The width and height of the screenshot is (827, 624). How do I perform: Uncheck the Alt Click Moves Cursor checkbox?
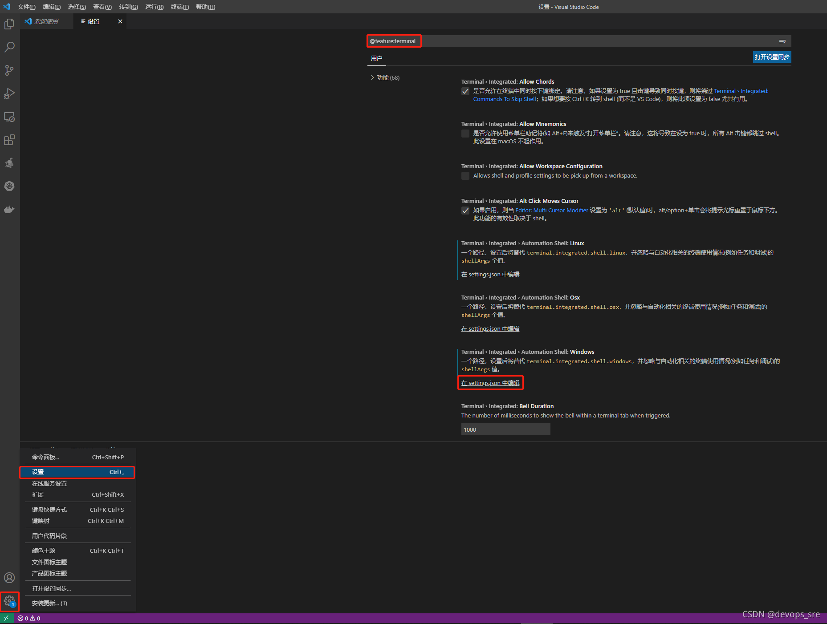pyautogui.click(x=465, y=211)
